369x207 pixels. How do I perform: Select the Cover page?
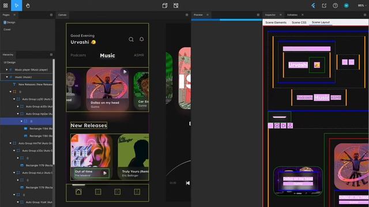(7, 29)
